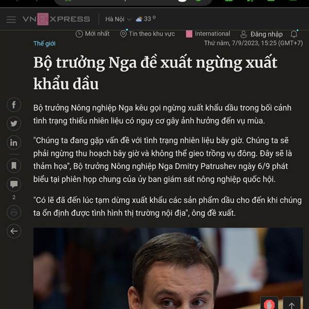Click Đăng nhập to log in
Image resolution: width=309 pixels, height=309 pixels.
pos(262,35)
